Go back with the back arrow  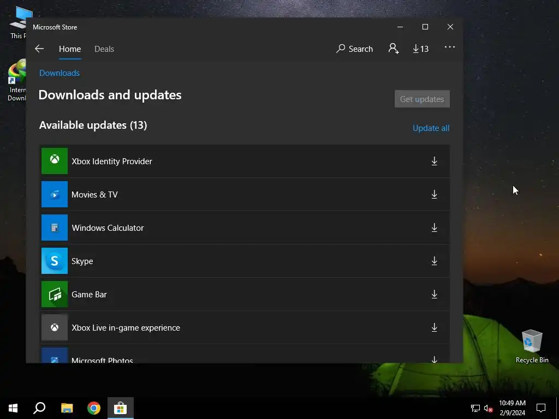(39, 49)
